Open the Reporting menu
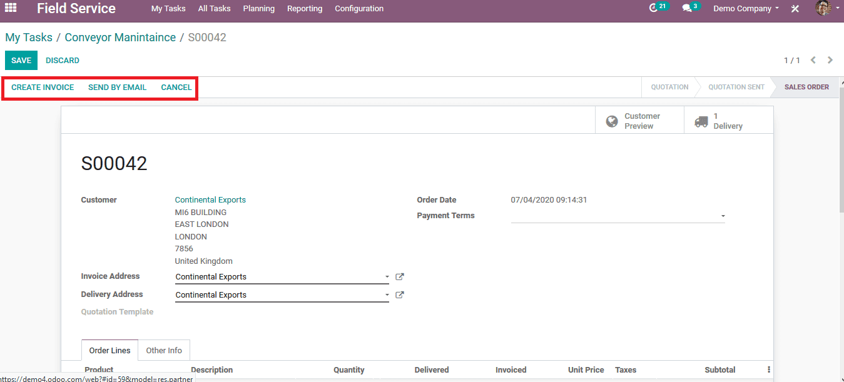The width and height of the screenshot is (844, 382). click(x=305, y=9)
